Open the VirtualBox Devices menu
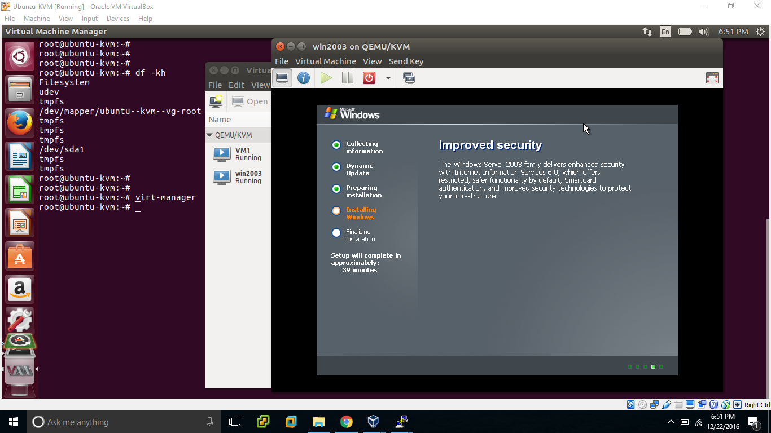This screenshot has height=433, width=771. [117, 18]
